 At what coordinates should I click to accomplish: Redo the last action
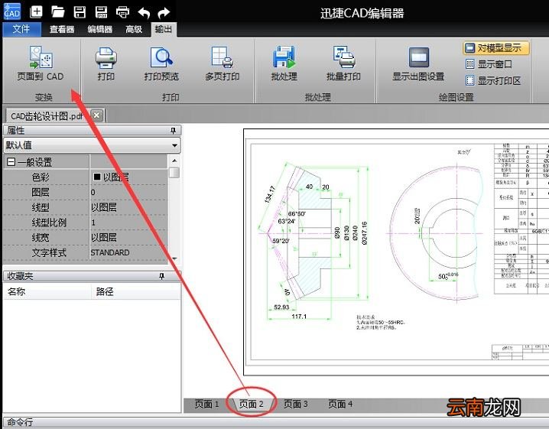(x=164, y=13)
